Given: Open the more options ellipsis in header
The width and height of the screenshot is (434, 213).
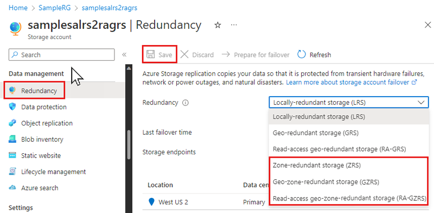Looking at the screenshot, I should [234, 25].
